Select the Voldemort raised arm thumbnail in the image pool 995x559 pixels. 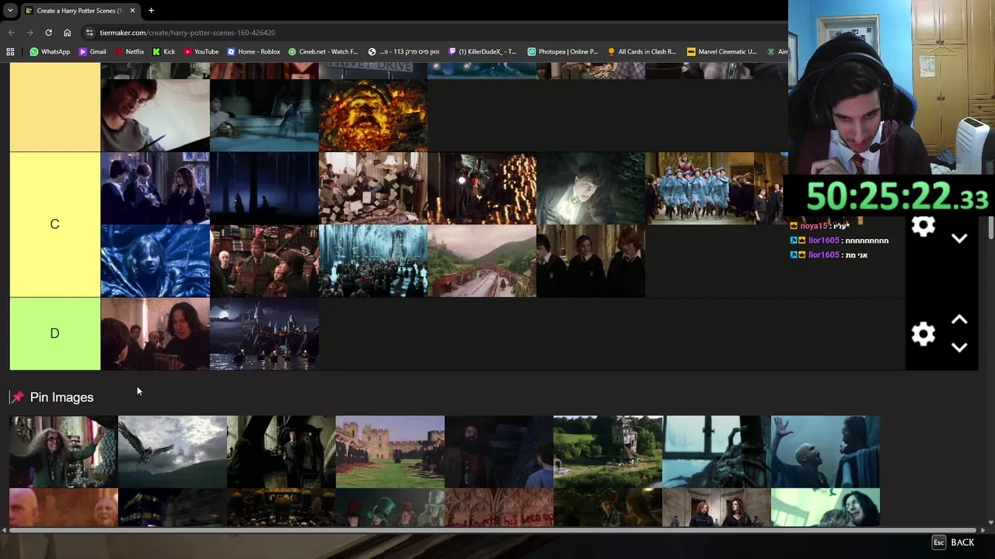826,452
